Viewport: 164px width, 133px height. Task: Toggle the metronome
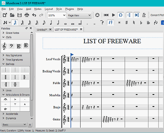click(x=144, y=15)
